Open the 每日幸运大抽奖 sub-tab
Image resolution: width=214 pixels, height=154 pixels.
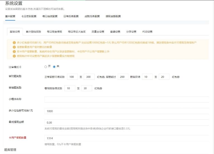point(77,32)
